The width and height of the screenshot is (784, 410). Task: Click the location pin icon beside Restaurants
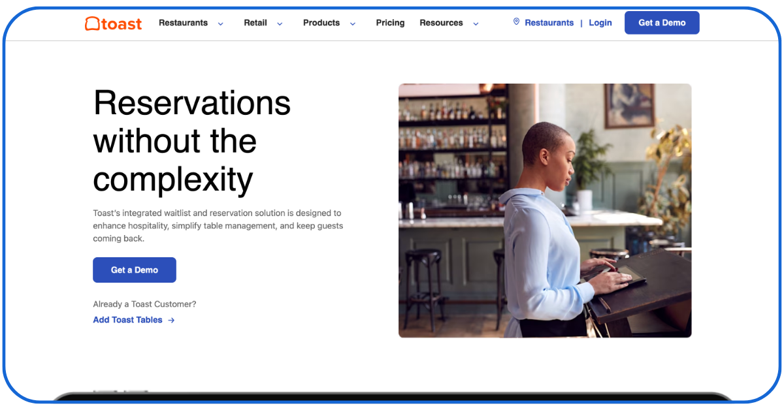coord(516,22)
